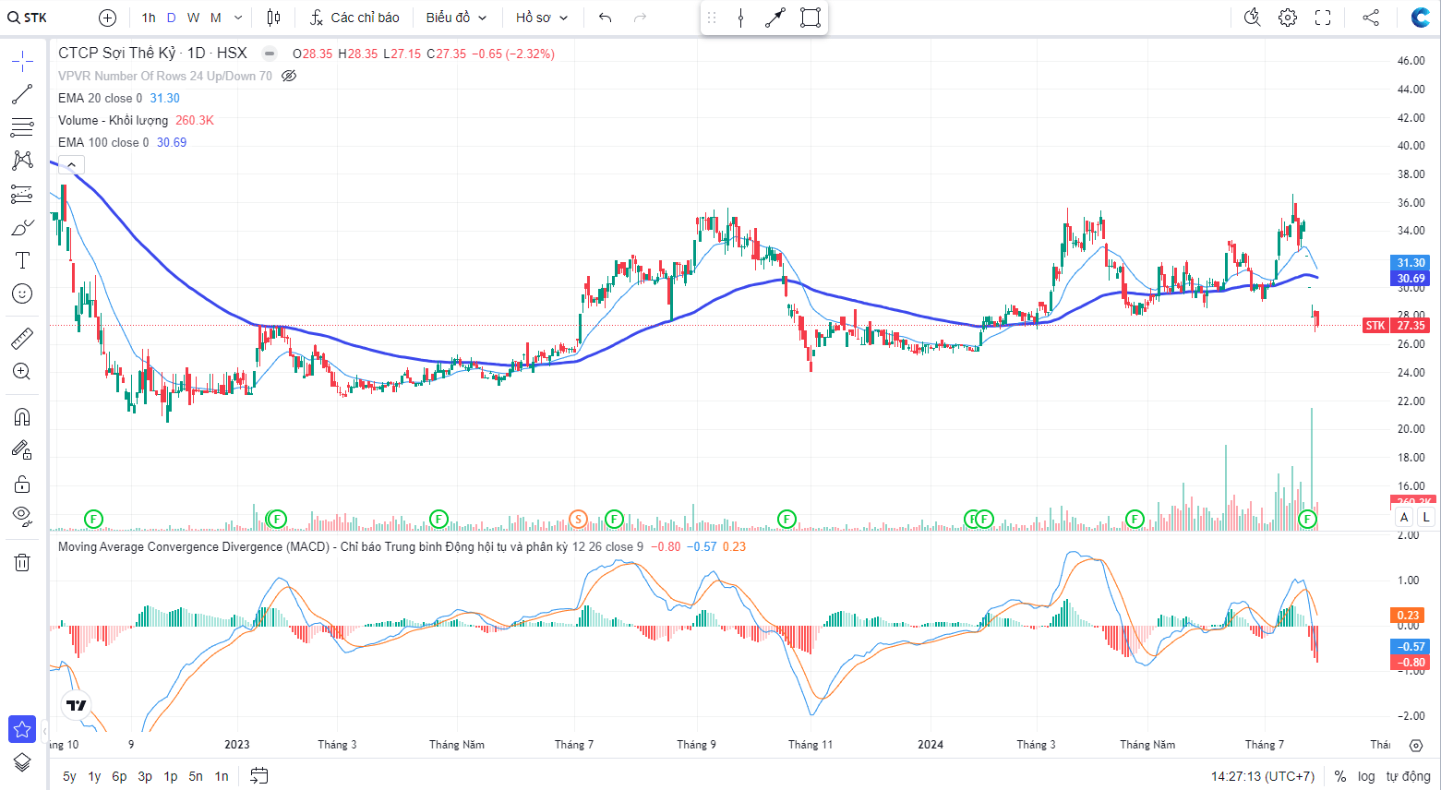Toggle log scale mode
1441x790 pixels.
1366,776
